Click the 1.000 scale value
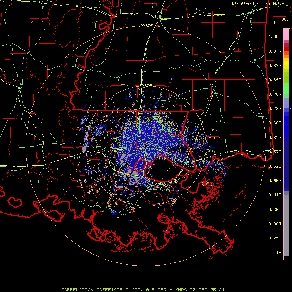This screenshot has height=292, width=292. pyautogui.click(x=275, y=36)
